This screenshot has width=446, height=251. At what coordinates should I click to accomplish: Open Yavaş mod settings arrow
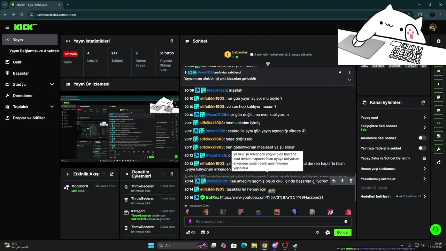point(424,117)
